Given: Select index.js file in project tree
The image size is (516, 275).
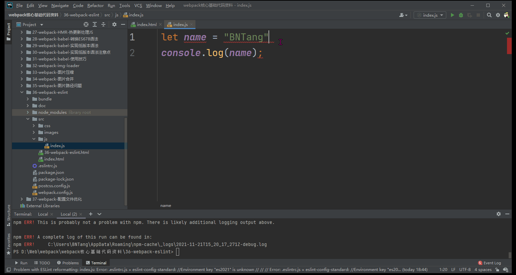Looking at the screenshot, I should click(57, 146).
